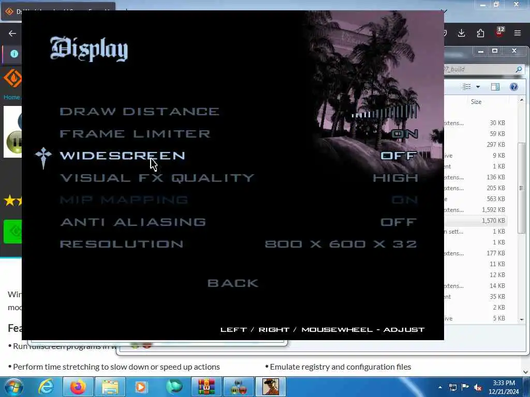Select the Anti Aliasing menu option
Image resolution: width=530 pixels, height=397 pixels.
[133, 222]
